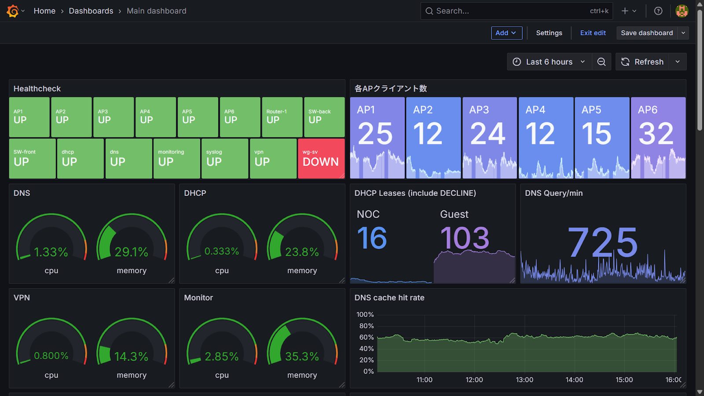This screenshot has width=704, height=396.
Task: Expand the Add dropdown menu
Action: tap(506, 33)
